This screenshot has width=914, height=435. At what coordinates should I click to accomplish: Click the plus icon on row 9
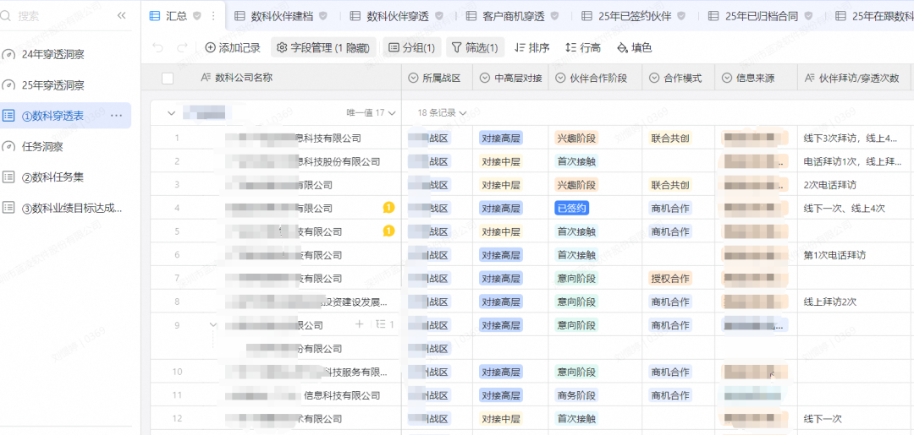click(x=359, y=324)
